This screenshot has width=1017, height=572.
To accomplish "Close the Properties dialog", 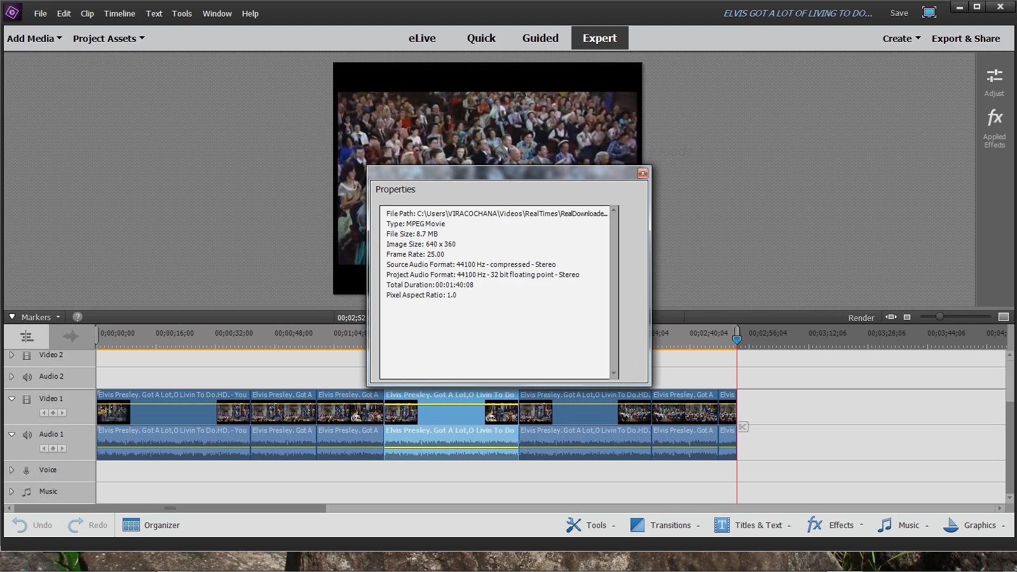I will click(643, 173).
